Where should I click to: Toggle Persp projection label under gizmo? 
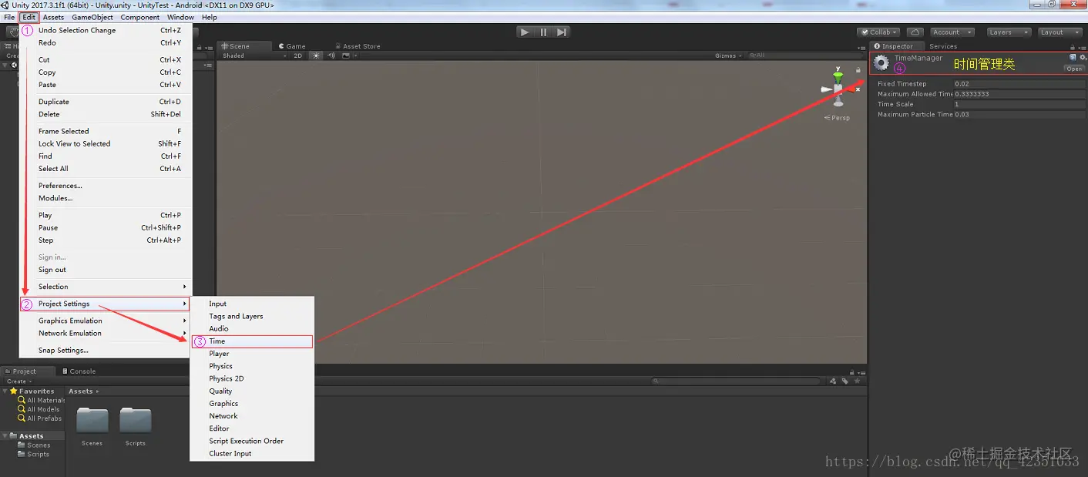tap(838, 118)
